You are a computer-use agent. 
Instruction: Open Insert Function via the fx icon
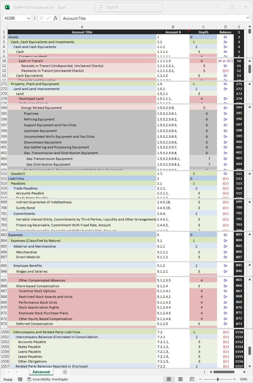pos(55,18)
